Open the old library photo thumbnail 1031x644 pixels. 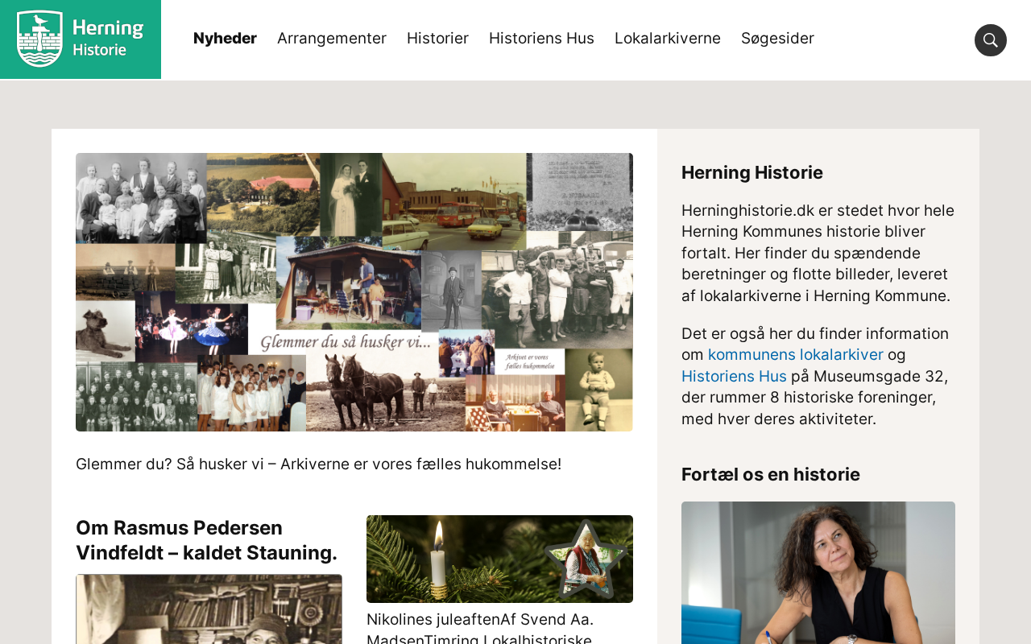(x=209, y=609)
